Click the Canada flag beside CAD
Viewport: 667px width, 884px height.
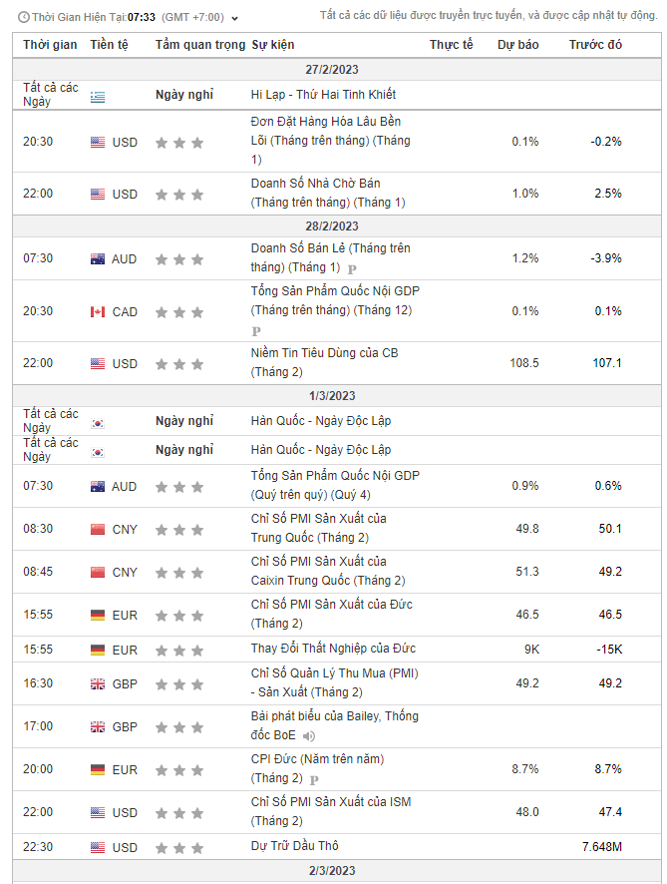pos(98,311)
